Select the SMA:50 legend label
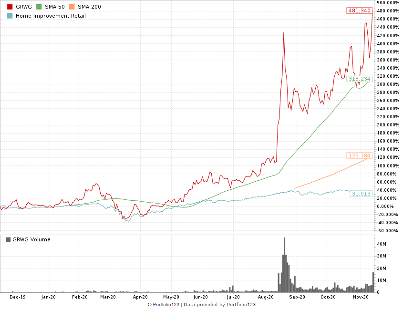Viewport: 403px width, 310px height. 55,7
